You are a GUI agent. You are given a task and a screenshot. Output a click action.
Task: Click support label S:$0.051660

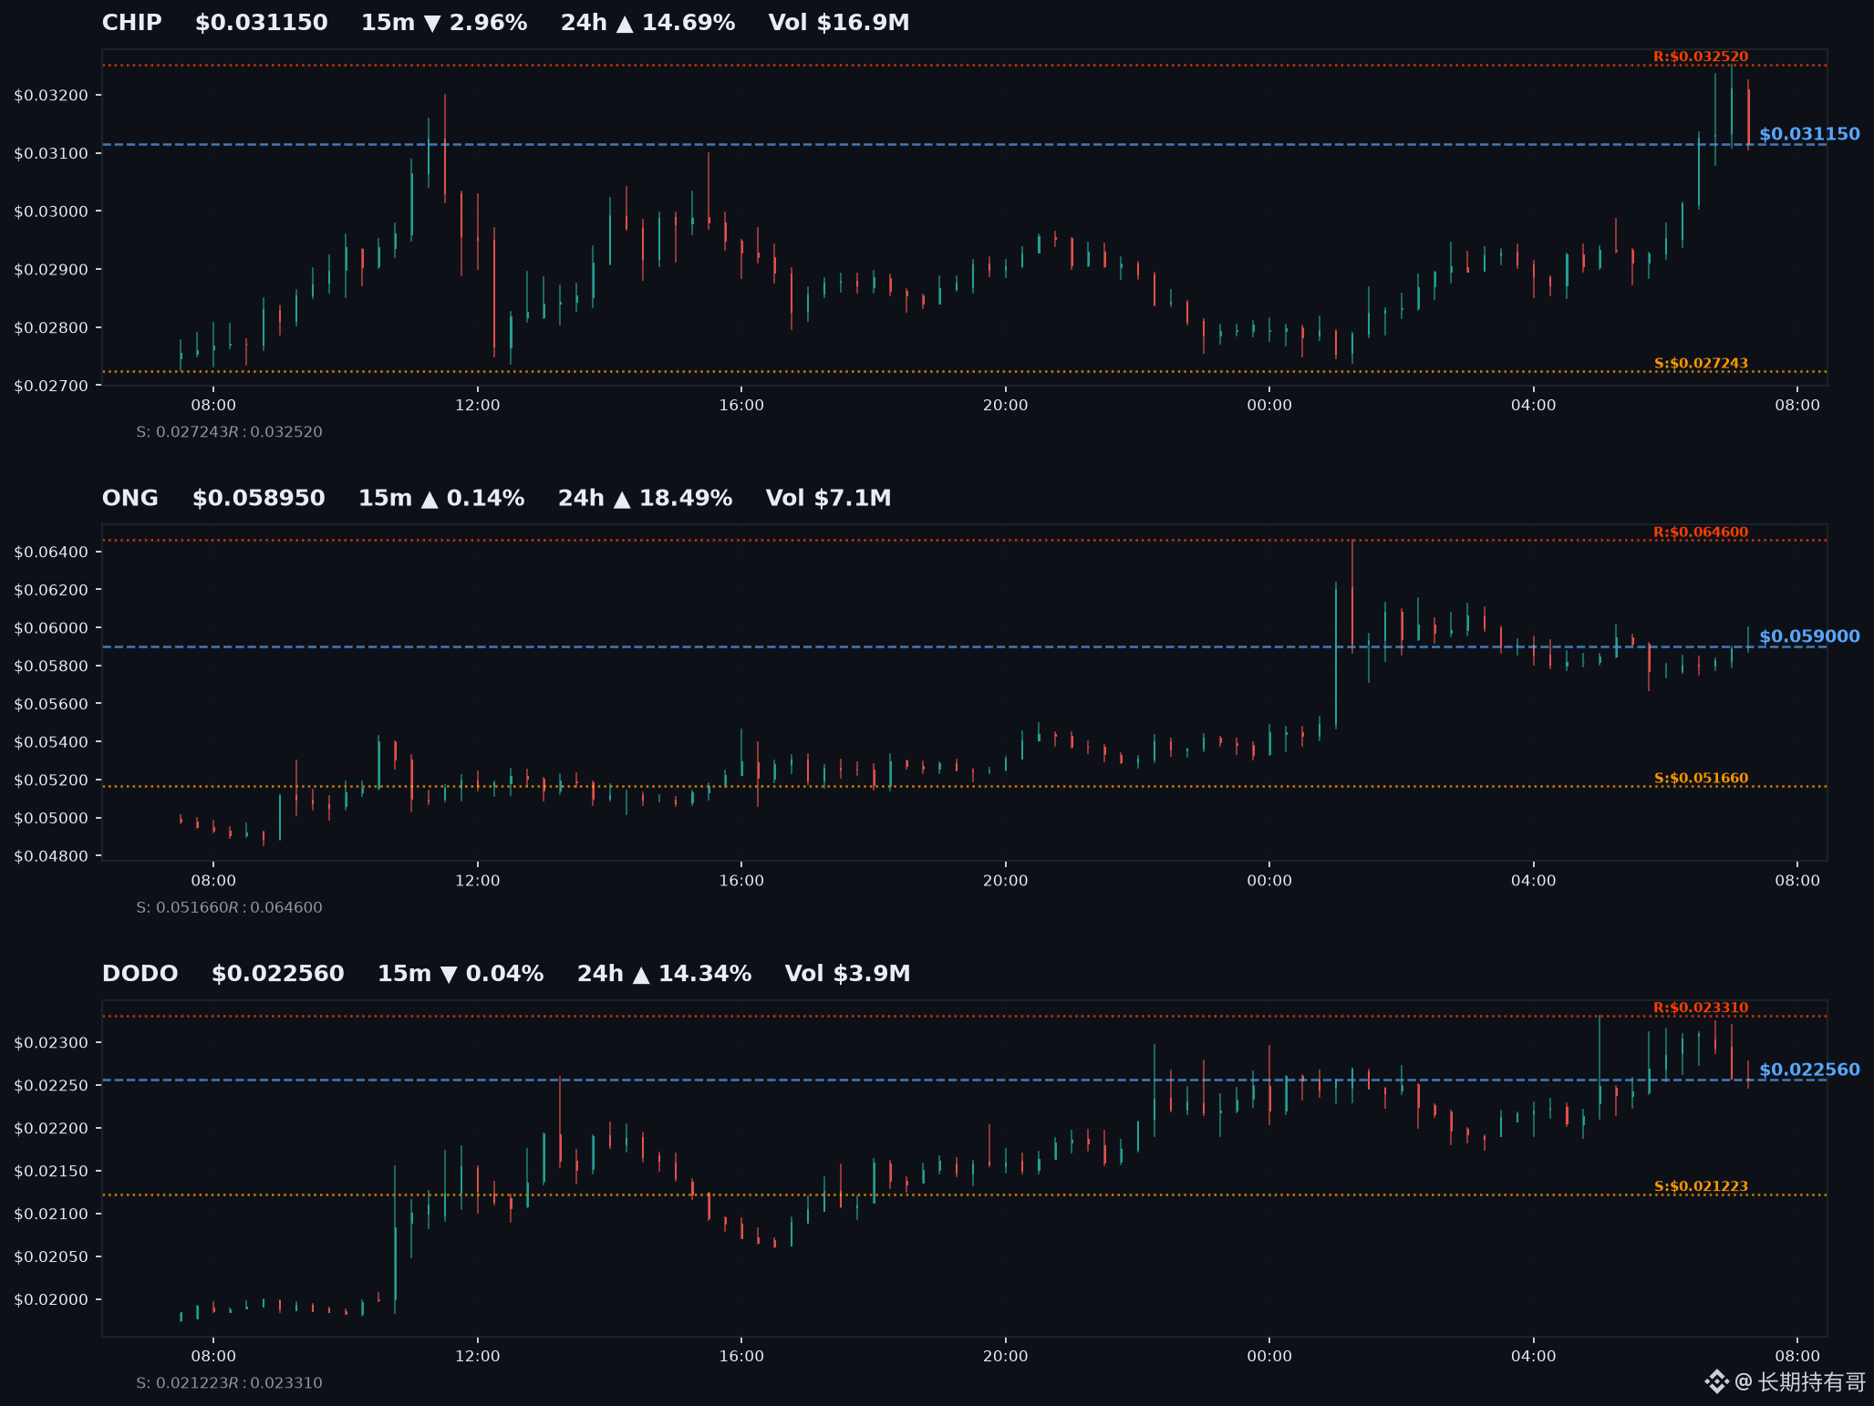(1701, 779)
